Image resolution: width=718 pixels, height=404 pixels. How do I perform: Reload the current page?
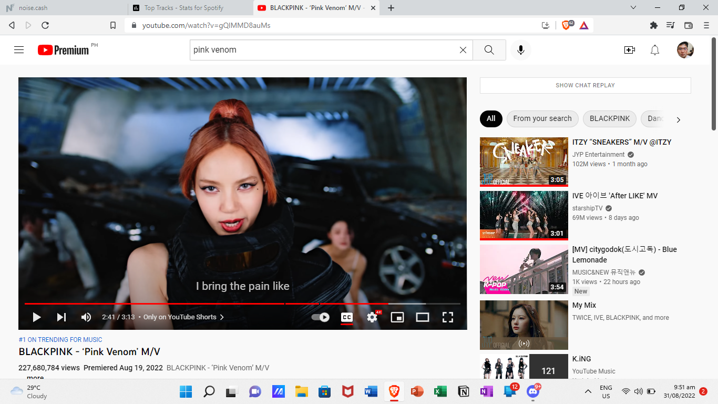(45, 25)
